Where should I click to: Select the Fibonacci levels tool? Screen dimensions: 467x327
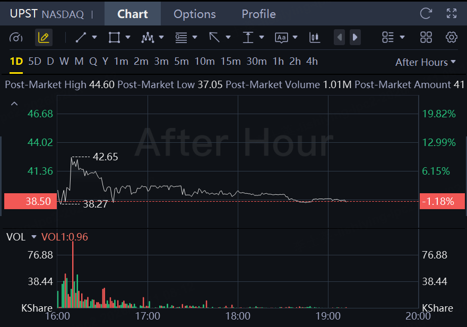181,38
